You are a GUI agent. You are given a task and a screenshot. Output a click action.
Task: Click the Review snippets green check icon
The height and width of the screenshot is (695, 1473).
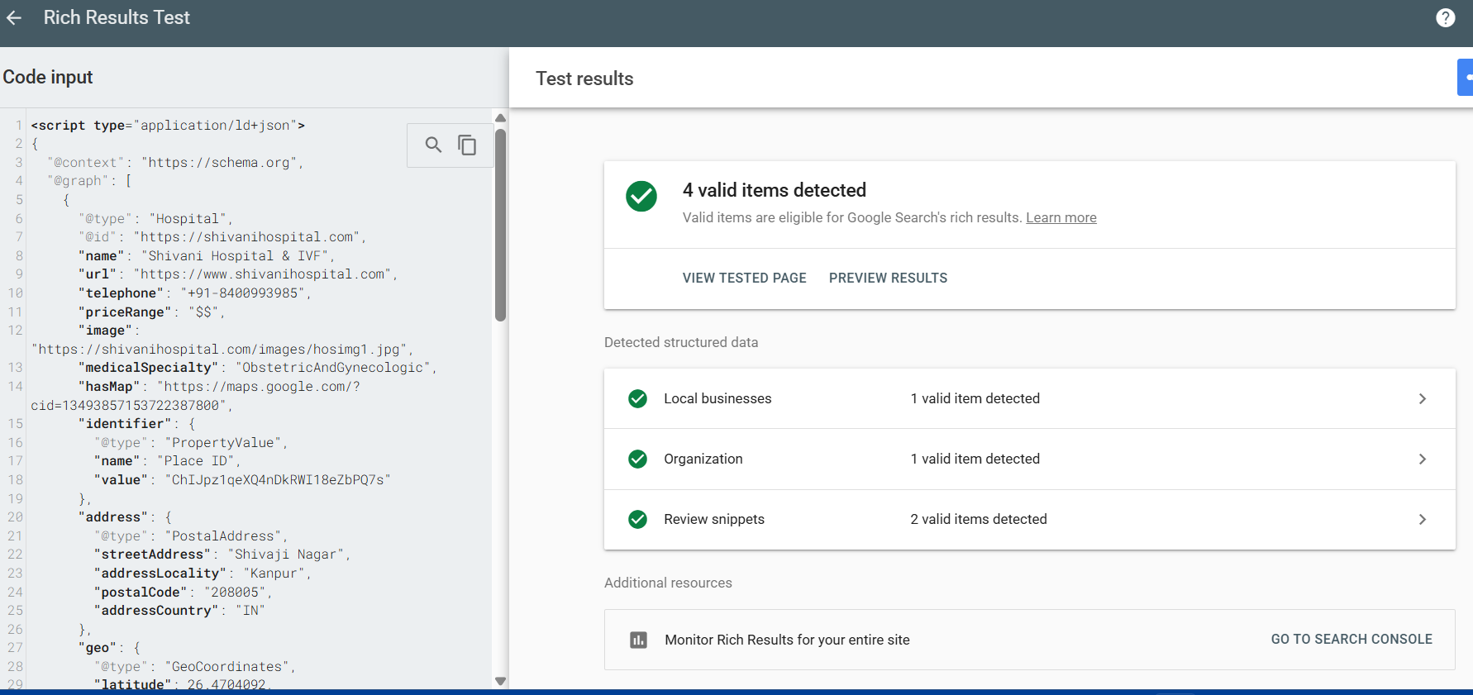click(637, 519)
